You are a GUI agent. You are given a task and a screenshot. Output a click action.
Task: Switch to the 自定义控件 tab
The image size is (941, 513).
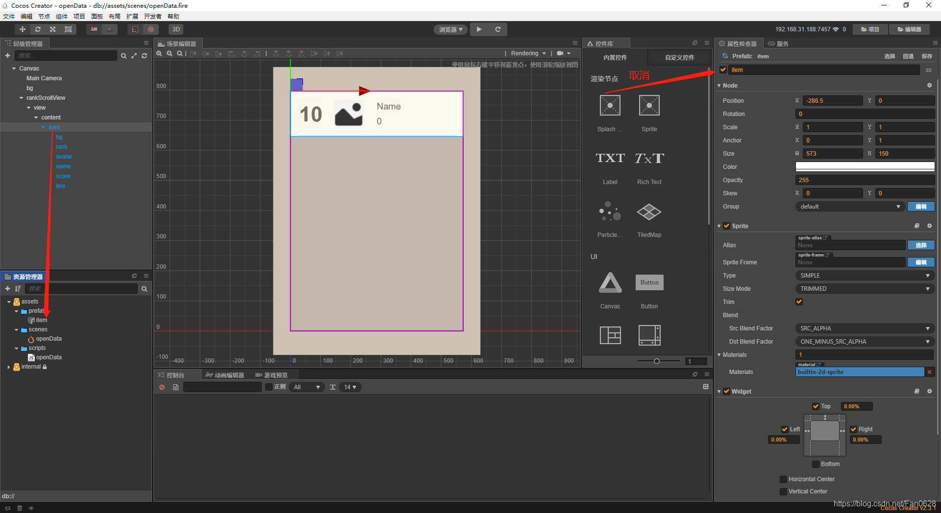pyautogui.click(x=679, y=57)
